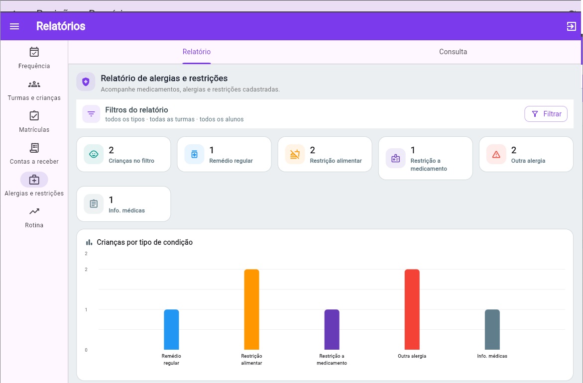Click the no-food icon for Restrição alimentar
583x383 pixels.
(x=295, y=154)
